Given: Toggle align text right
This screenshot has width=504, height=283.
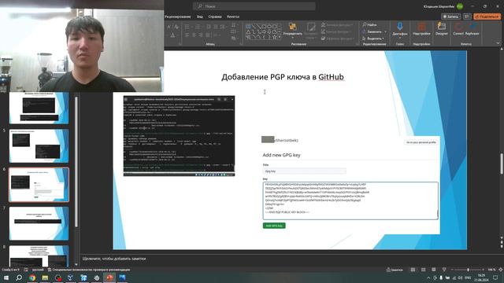Looking at the screenshot, I should 202,35.
